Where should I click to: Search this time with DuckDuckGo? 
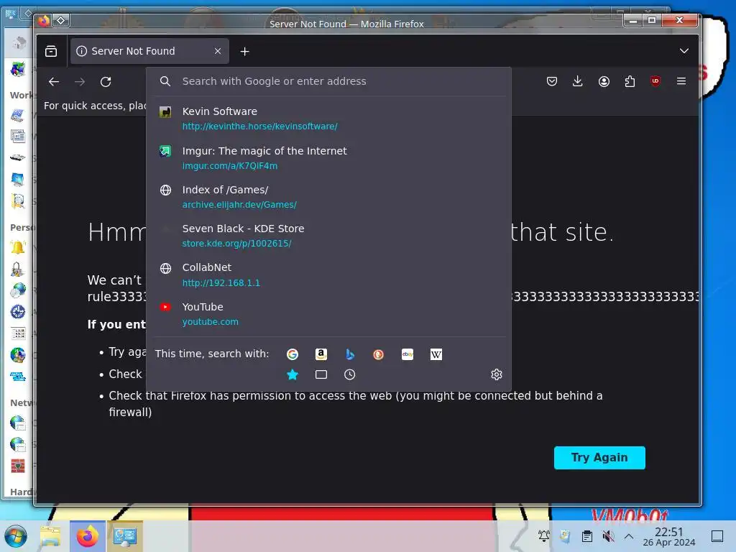378,354
